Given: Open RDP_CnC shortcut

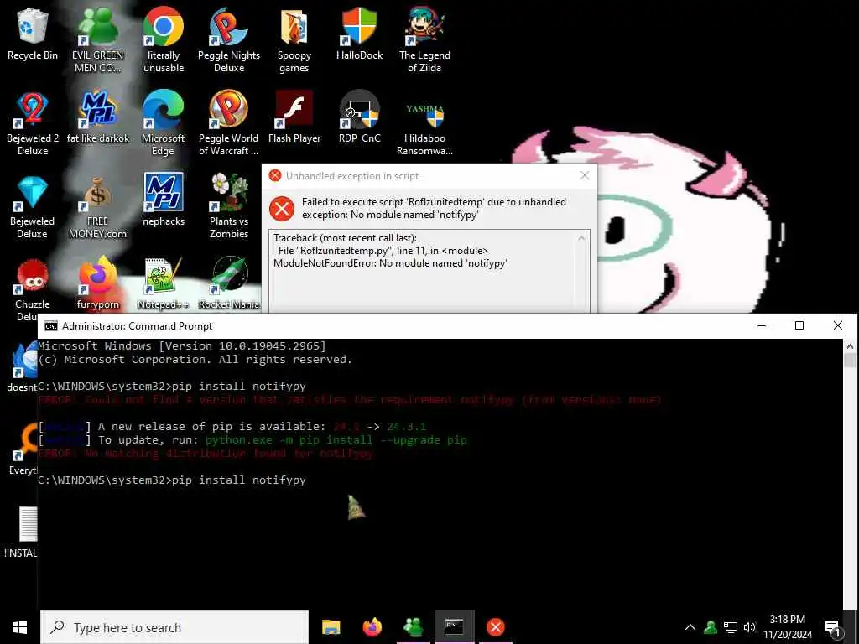Looking at the screenshot, I should pyautogui.click(x=359, y=117).
